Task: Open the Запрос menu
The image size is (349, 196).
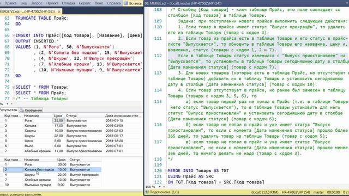Action: pyautogui.click(x=37, y=3)
